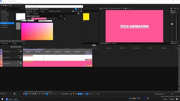Open the color format dropdown beside RGB

point(31,21)
